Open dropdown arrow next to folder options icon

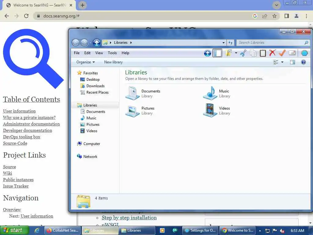236,53
